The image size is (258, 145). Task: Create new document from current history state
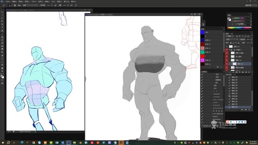(x=242, y=110)
